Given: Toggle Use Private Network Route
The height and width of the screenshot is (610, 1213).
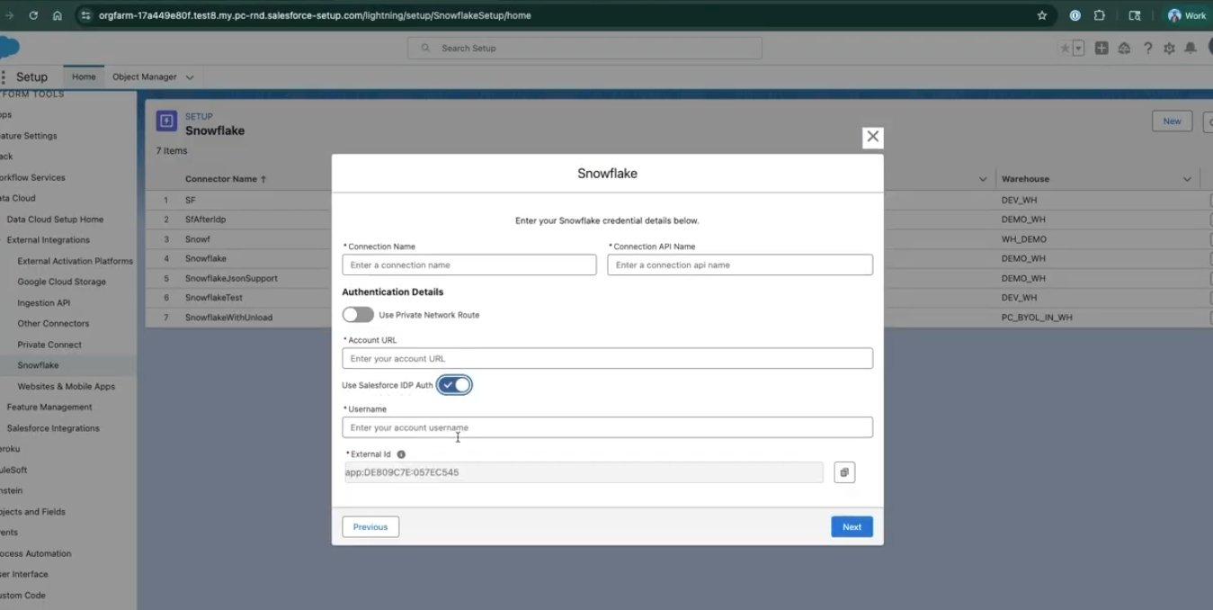Looking at the screenshot, I should coord(358,315).
